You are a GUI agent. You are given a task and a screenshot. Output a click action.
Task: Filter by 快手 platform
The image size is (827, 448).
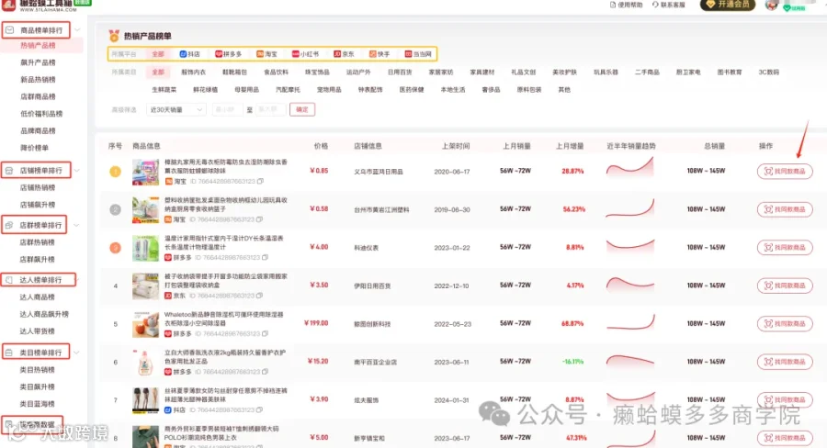(380, 54)
